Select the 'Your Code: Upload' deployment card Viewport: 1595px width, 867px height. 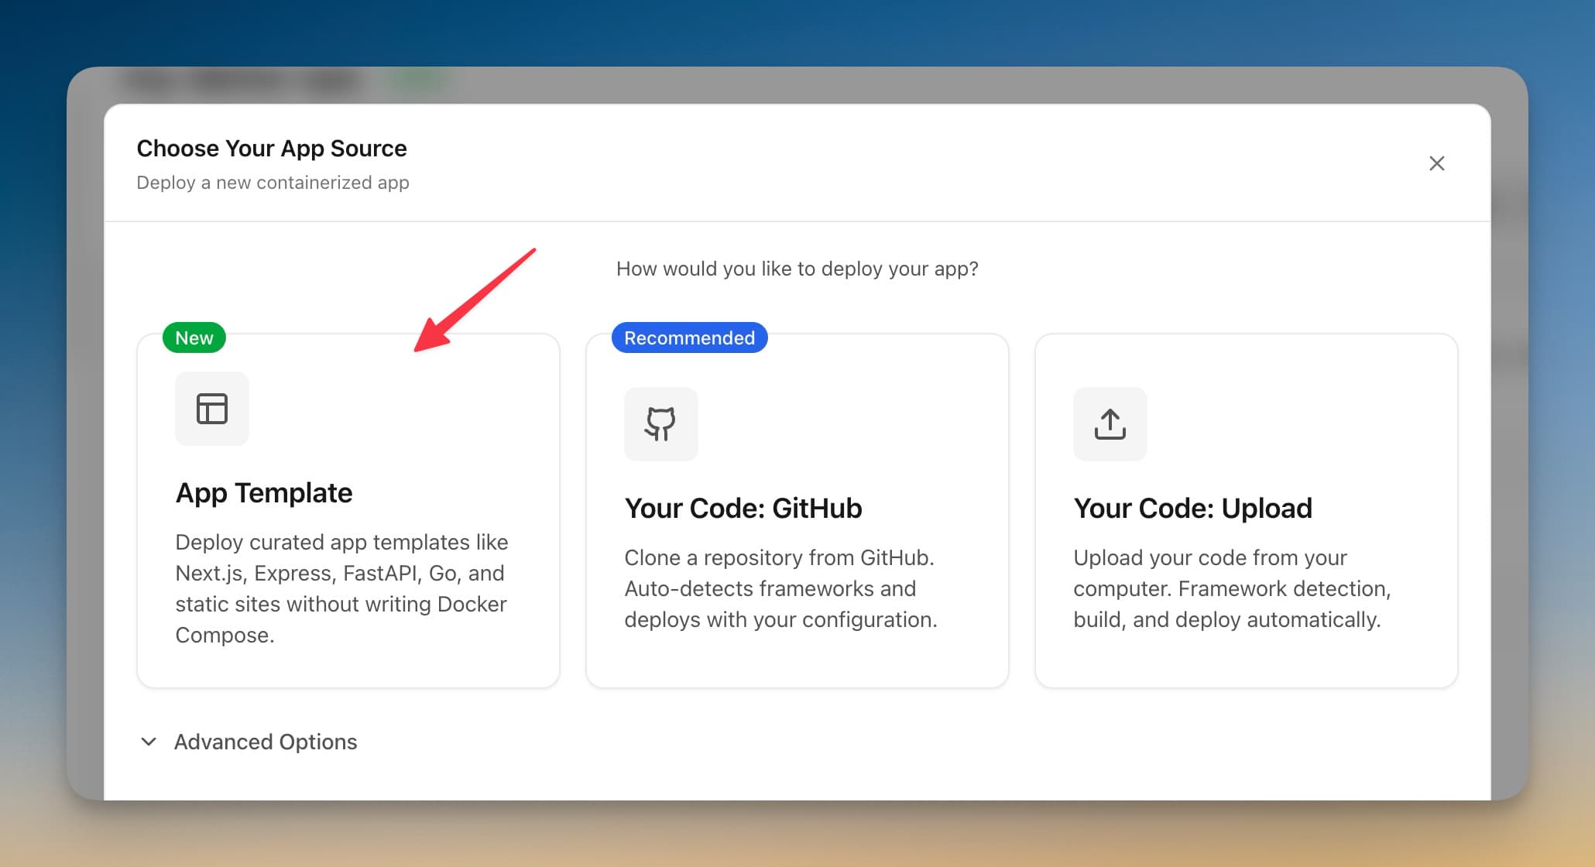1247,511
